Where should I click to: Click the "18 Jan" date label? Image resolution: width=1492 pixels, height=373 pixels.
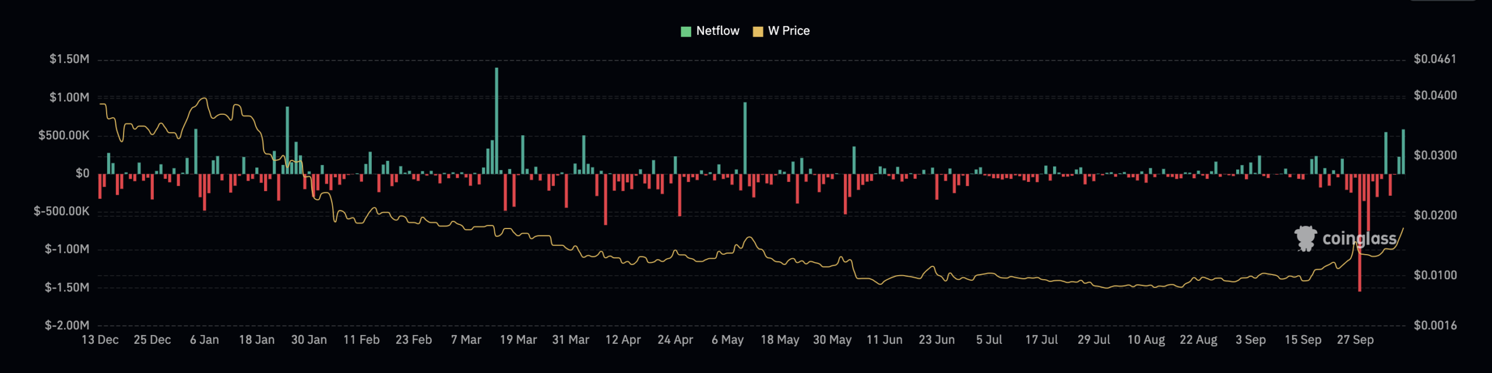point(257,340)
